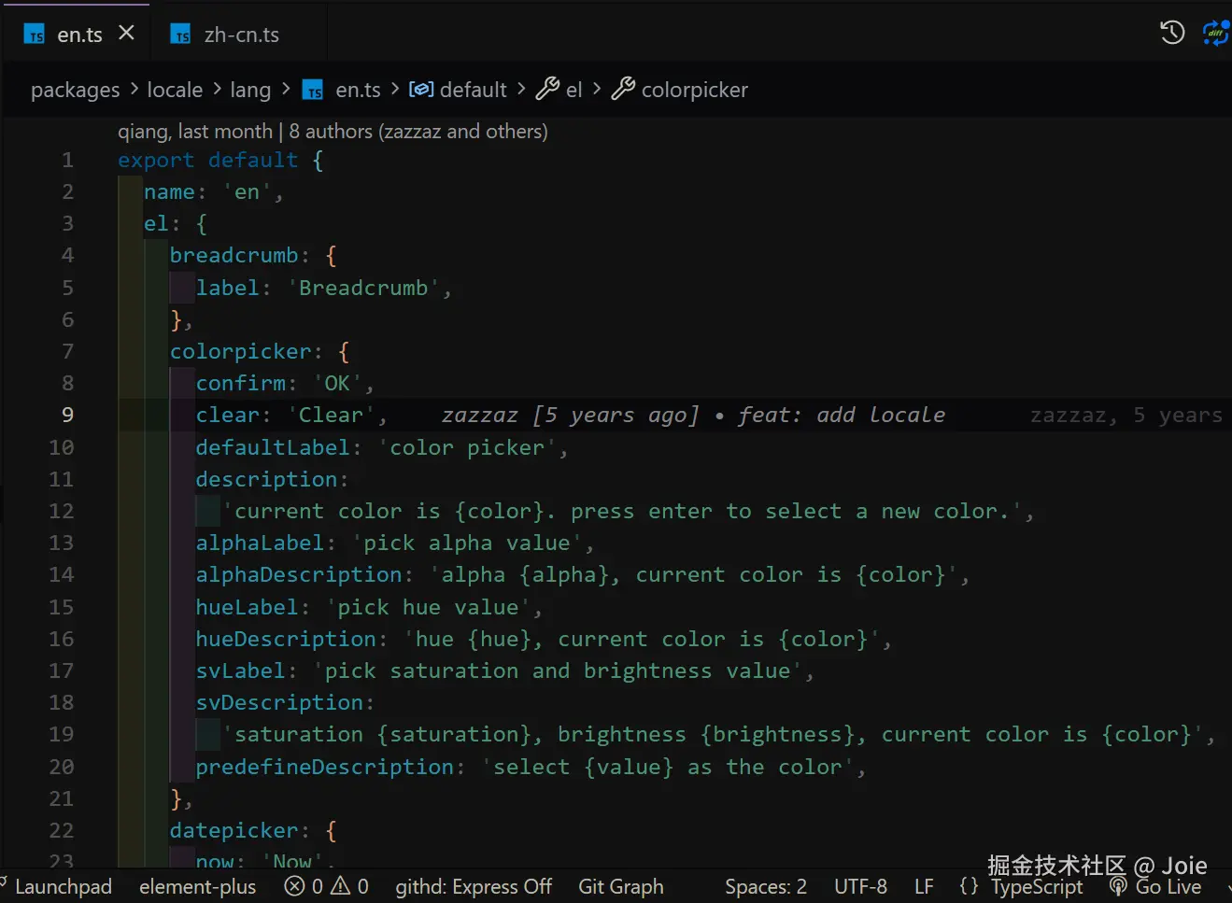Click the TypeScript file icon on en.ts tab
The width and height of the screenshot is (1232, 903).
(35, 35)
